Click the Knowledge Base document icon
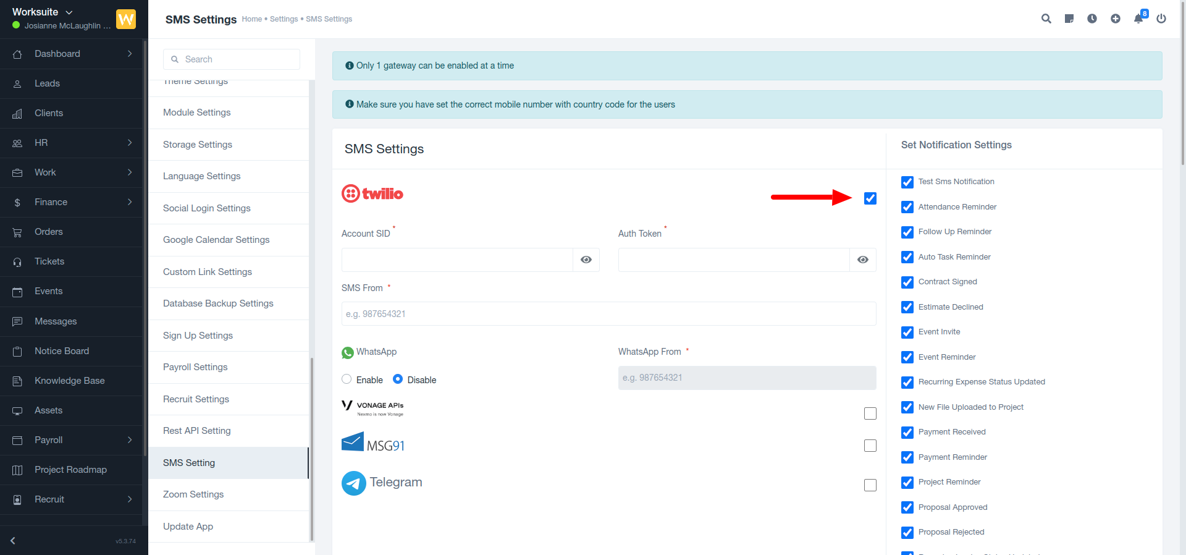The height and width of the screenshot is (555, 1186). click(17, 381)
